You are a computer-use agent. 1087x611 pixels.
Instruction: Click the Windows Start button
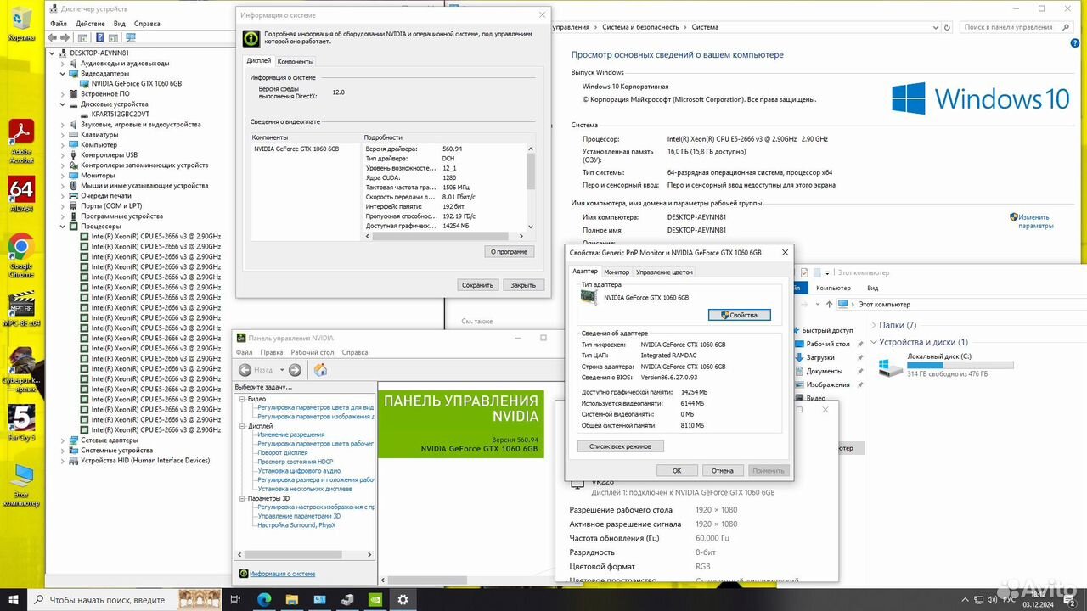(x=14, y=599)
